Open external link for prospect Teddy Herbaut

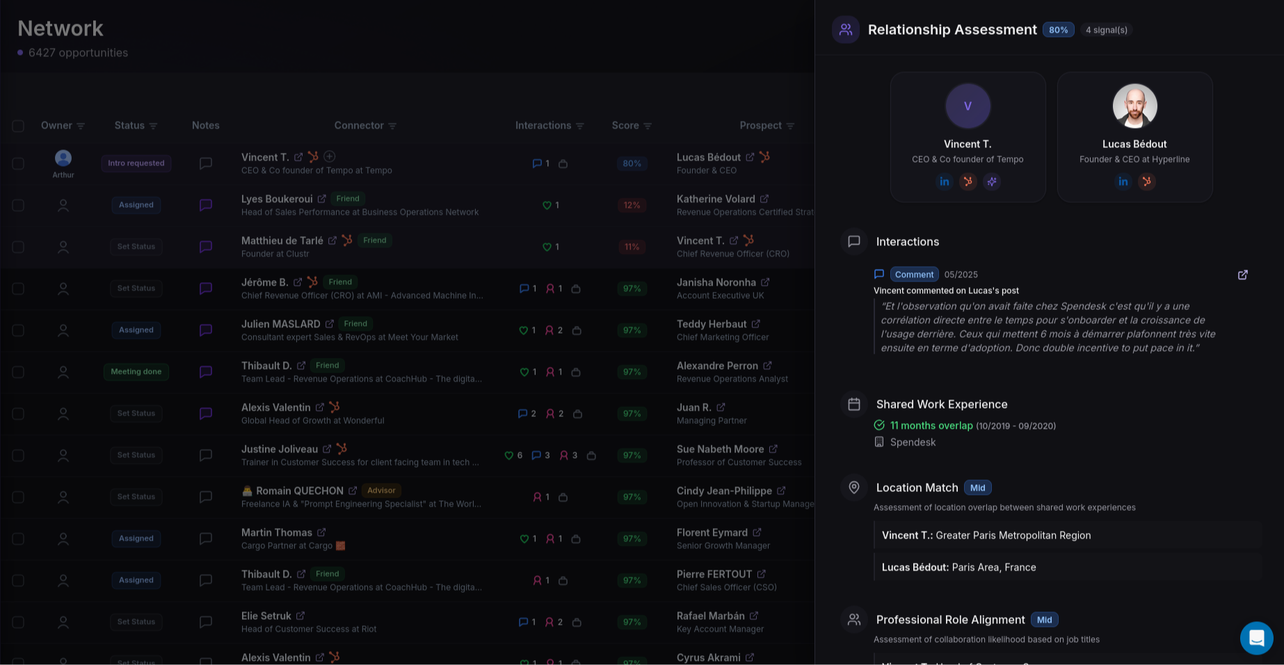tap(756, 324)
